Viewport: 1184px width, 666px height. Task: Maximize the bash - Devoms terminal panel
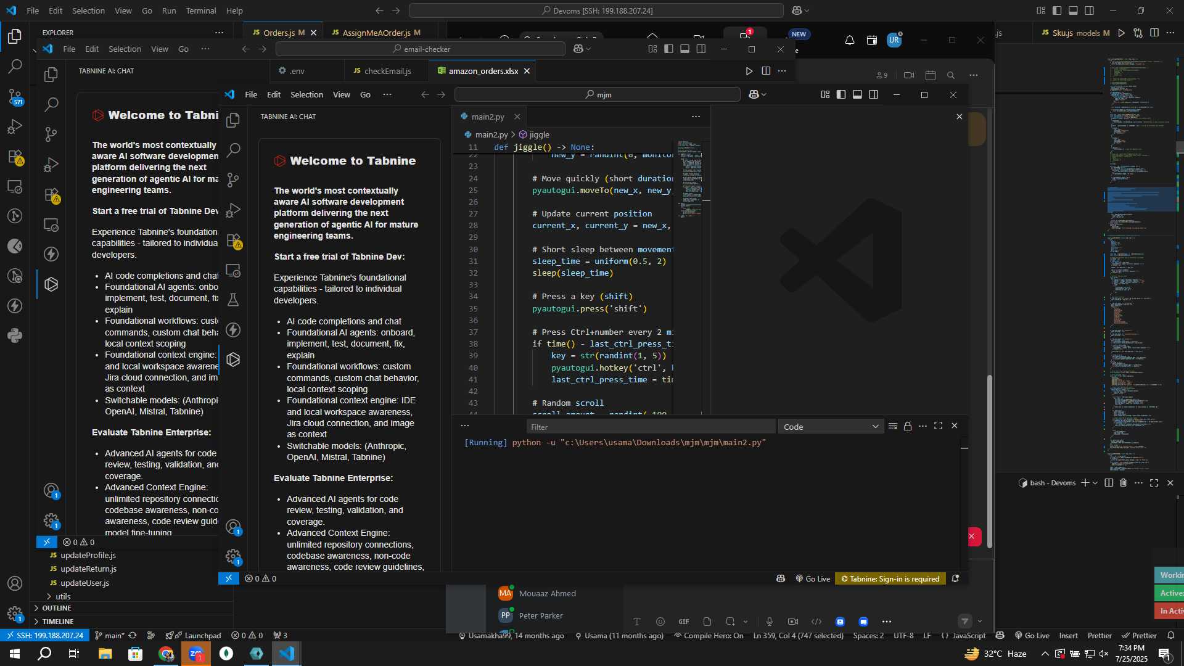[x=1154, y=483]
